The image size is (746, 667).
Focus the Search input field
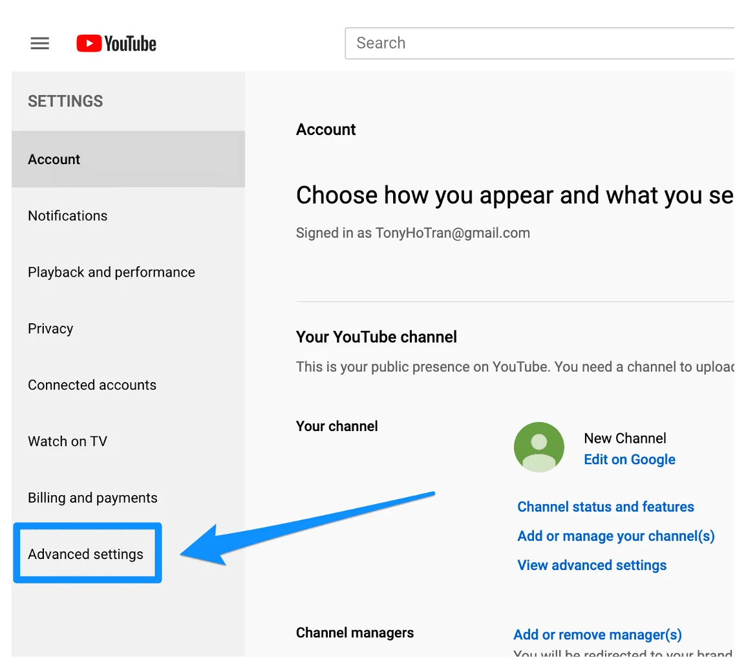pos(540,43)
